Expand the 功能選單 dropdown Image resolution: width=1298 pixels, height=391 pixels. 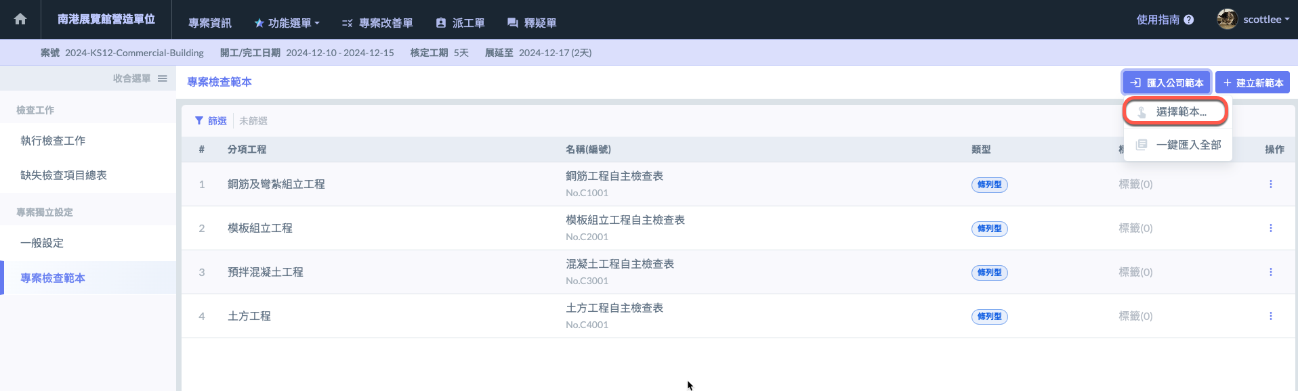pyautogui.click(x=287, y=23)
